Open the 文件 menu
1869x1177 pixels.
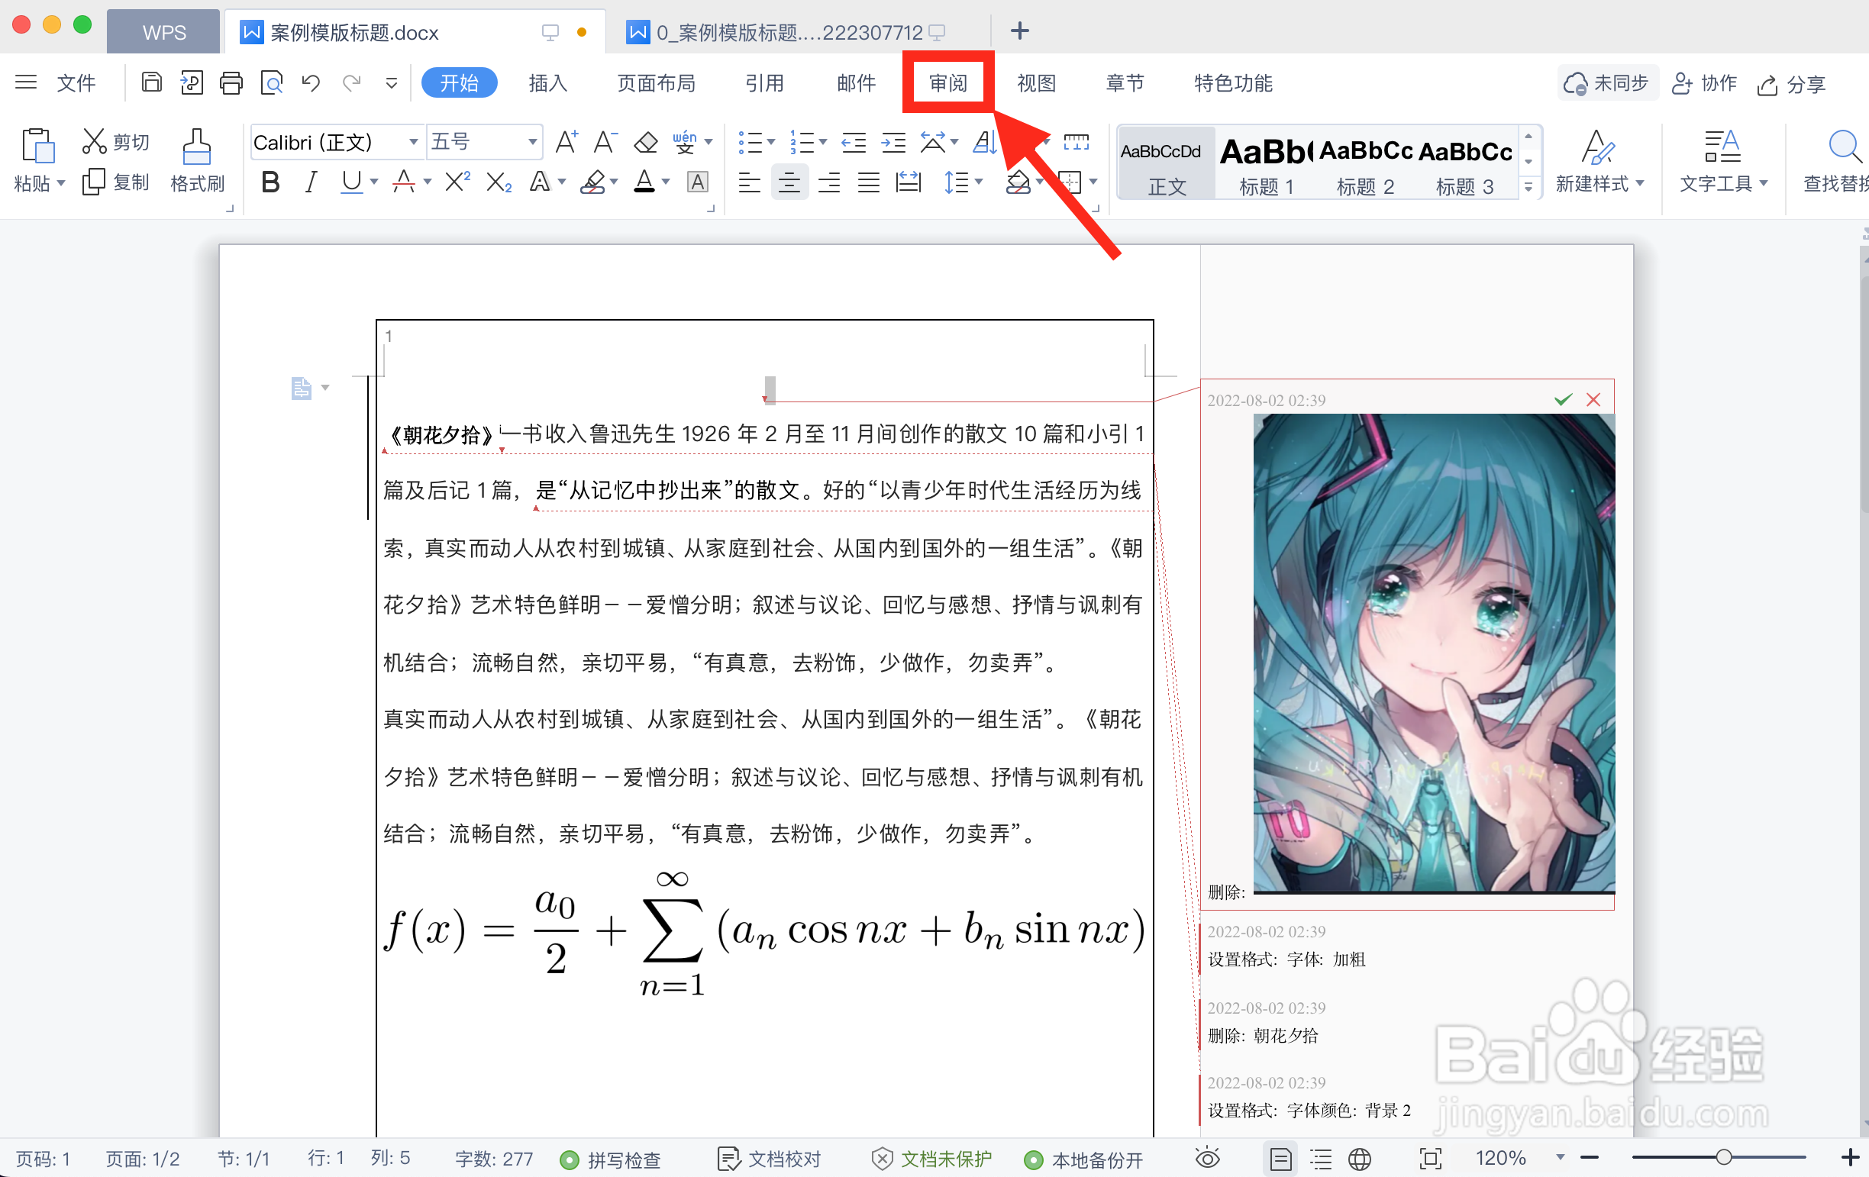(x=76, y=83)
